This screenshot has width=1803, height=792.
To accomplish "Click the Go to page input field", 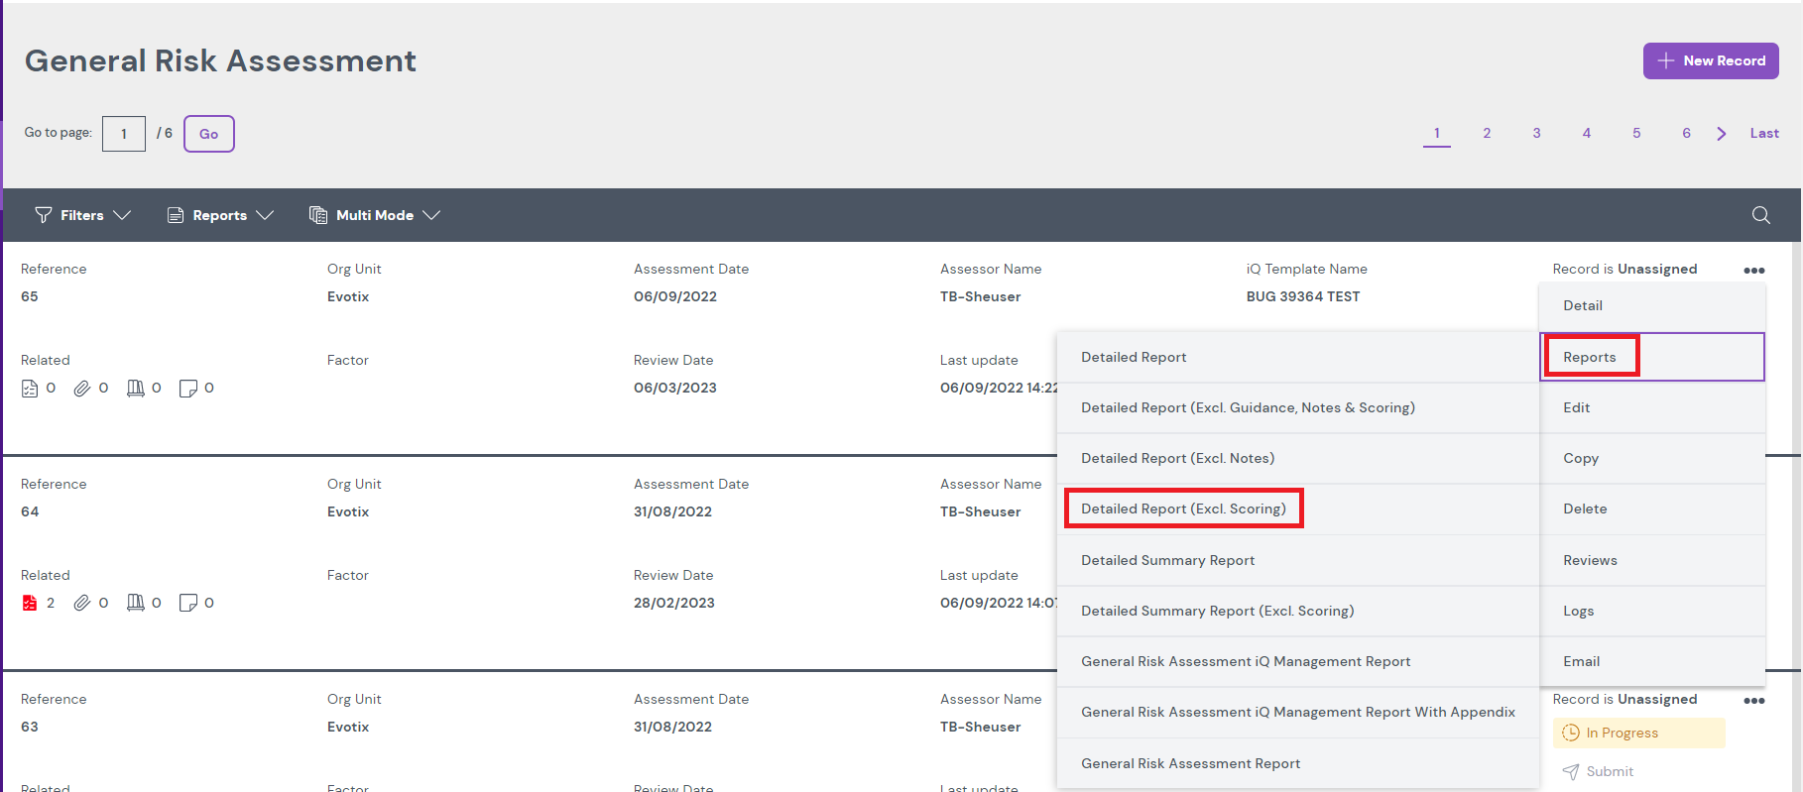I will click(x=124, y=134).
